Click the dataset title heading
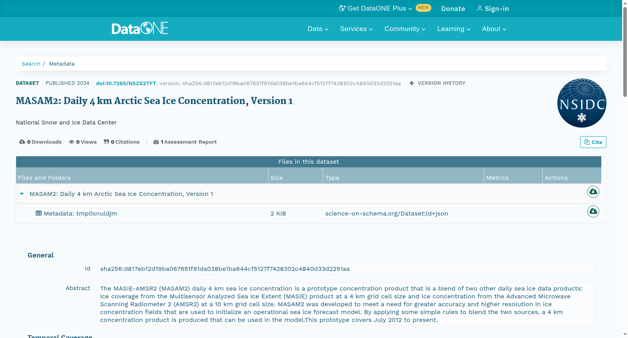 (154, 101)
